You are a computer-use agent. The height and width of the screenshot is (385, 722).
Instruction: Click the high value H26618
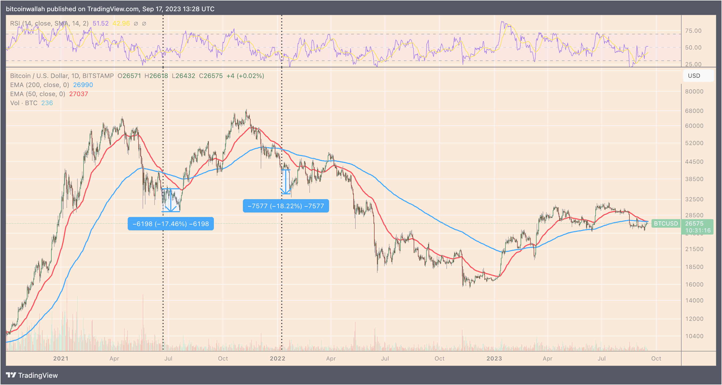coord(156,76)
